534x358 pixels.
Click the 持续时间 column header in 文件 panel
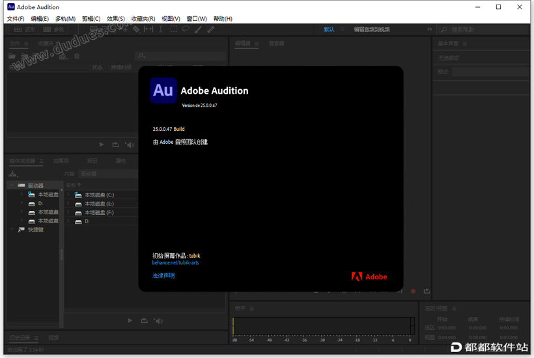pyautogui.click(x=121, y=68)
